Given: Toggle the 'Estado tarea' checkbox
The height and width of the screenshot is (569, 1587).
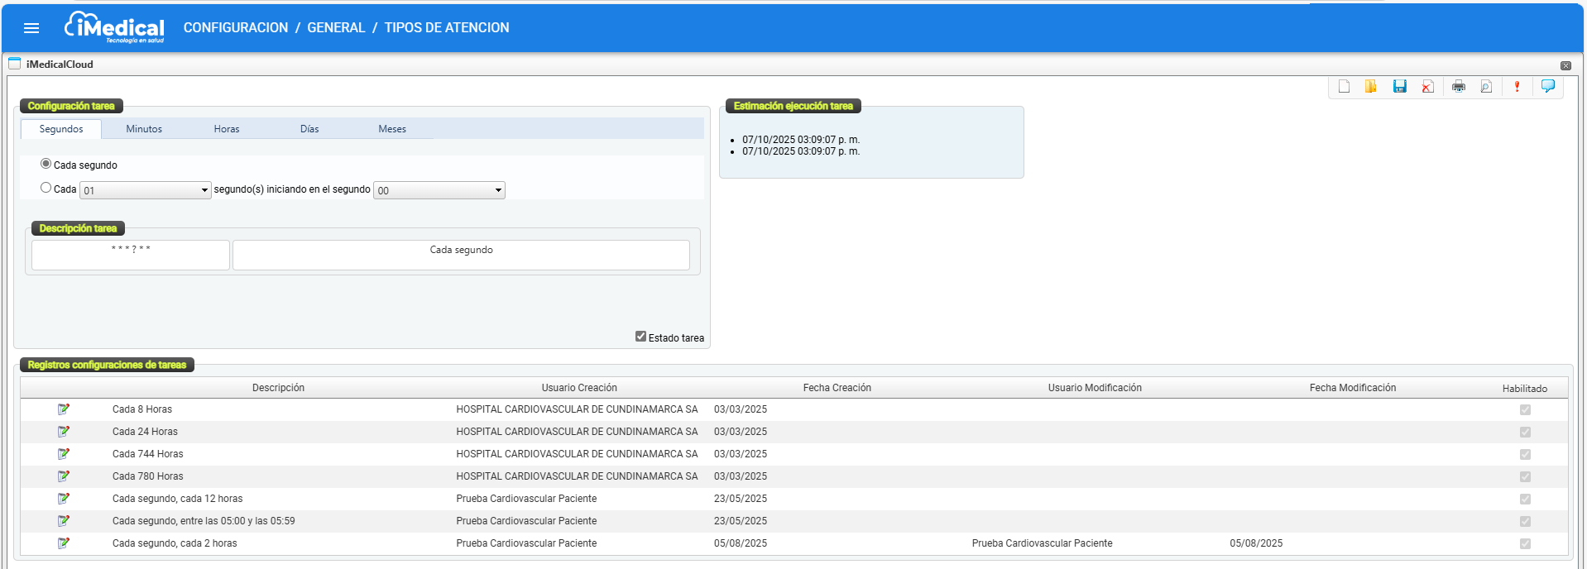Looking at the screenshot, I should click(x=640, y=337).
